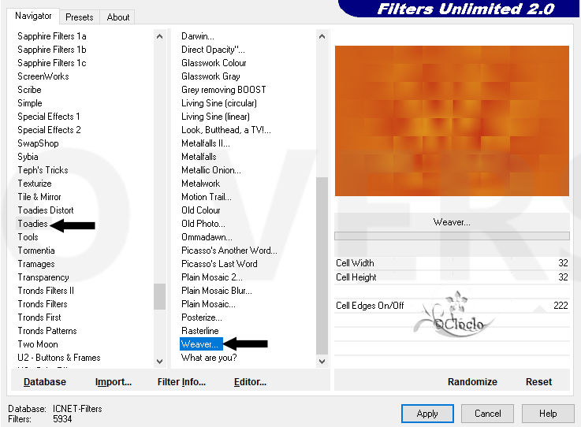The width and height of the screenshot is (581, 427).
Task: Choose Grey removing BOOST filter
Action: pyautogui.click(x=223, y=90)
